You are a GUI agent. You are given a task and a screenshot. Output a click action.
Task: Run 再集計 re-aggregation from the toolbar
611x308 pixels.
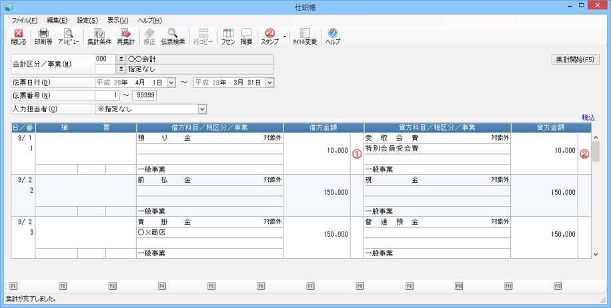125,36
